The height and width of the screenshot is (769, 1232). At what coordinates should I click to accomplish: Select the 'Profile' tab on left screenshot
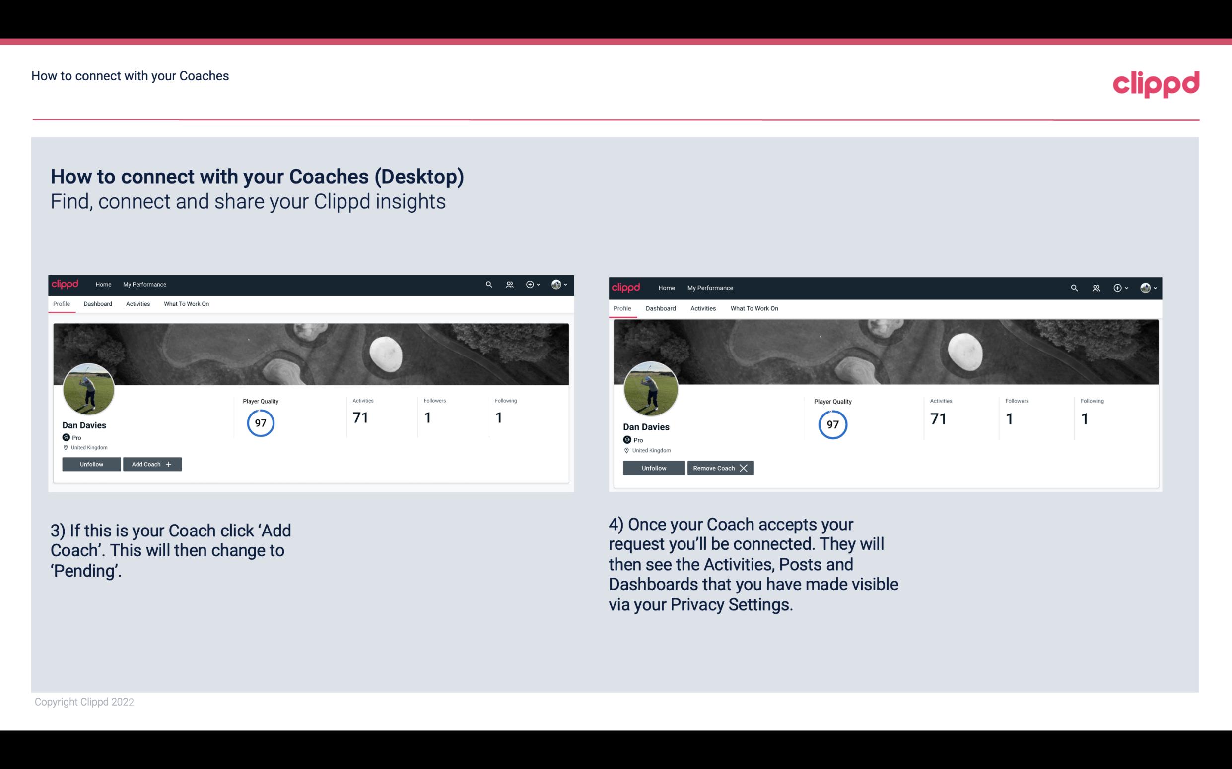pos(61,304)
